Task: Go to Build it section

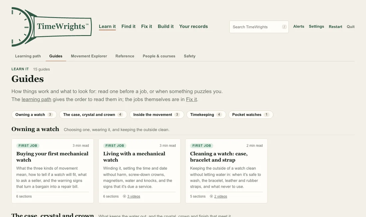Action: (165, 26)
